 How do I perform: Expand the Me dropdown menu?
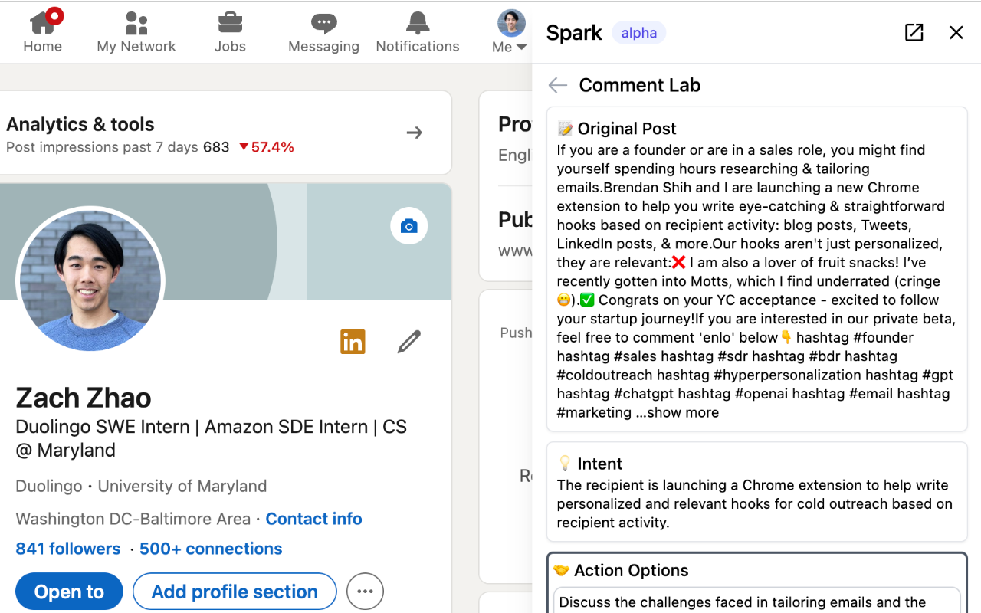click(x=510, y=32)
